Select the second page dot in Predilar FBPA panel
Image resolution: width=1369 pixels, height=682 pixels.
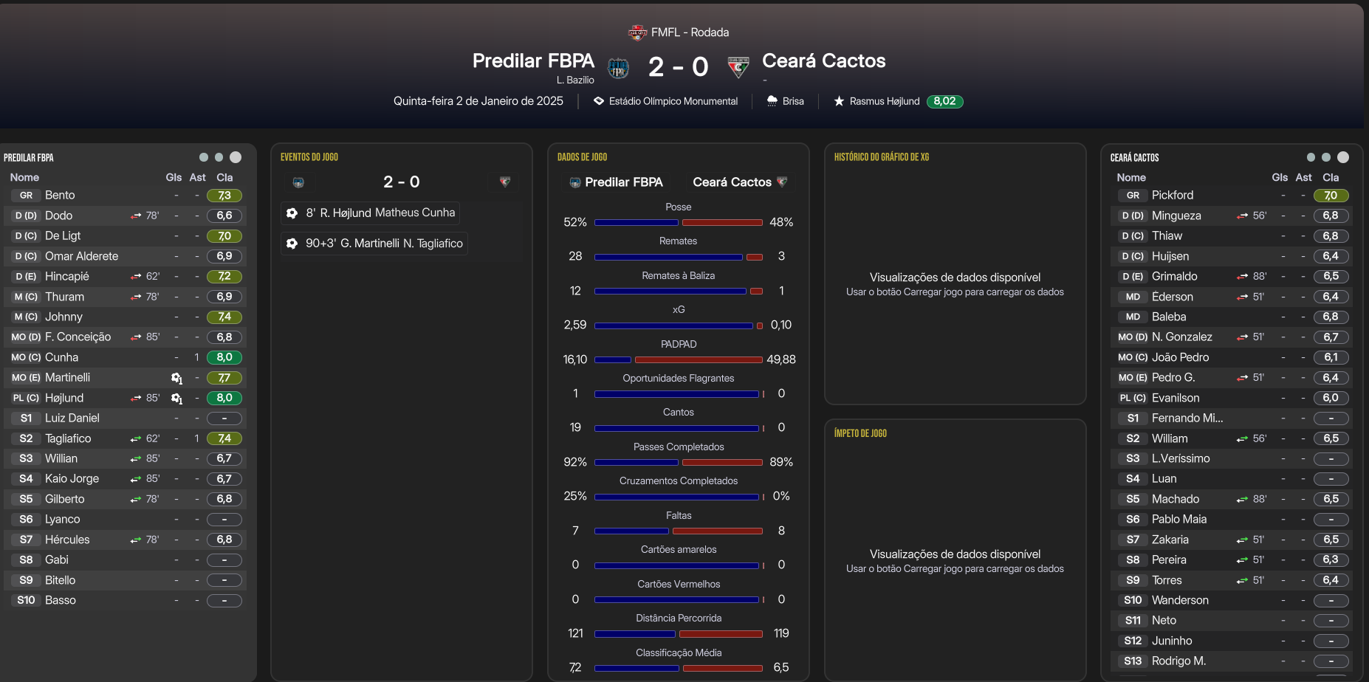point(219,157)
